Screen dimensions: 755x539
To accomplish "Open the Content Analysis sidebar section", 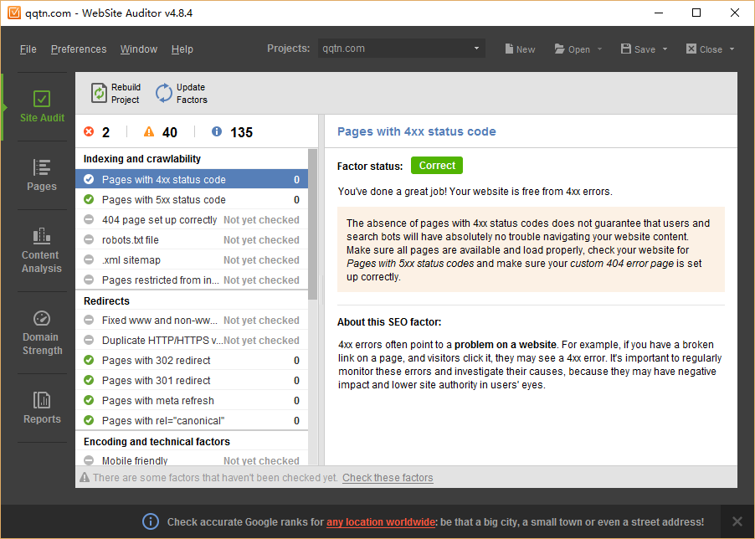I will tap(42, 250).
